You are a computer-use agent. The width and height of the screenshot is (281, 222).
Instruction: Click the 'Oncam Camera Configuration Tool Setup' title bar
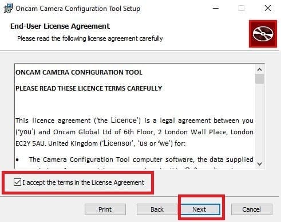78,9
